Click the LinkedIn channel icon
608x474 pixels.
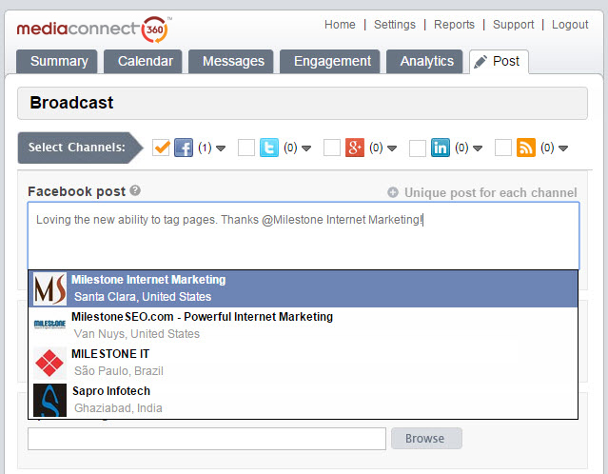(441, 148)
